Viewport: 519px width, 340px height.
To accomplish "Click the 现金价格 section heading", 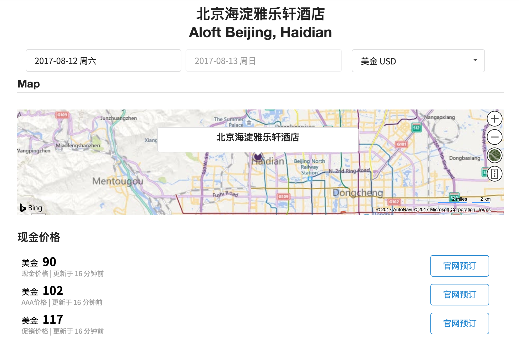I will coord(39,237).
